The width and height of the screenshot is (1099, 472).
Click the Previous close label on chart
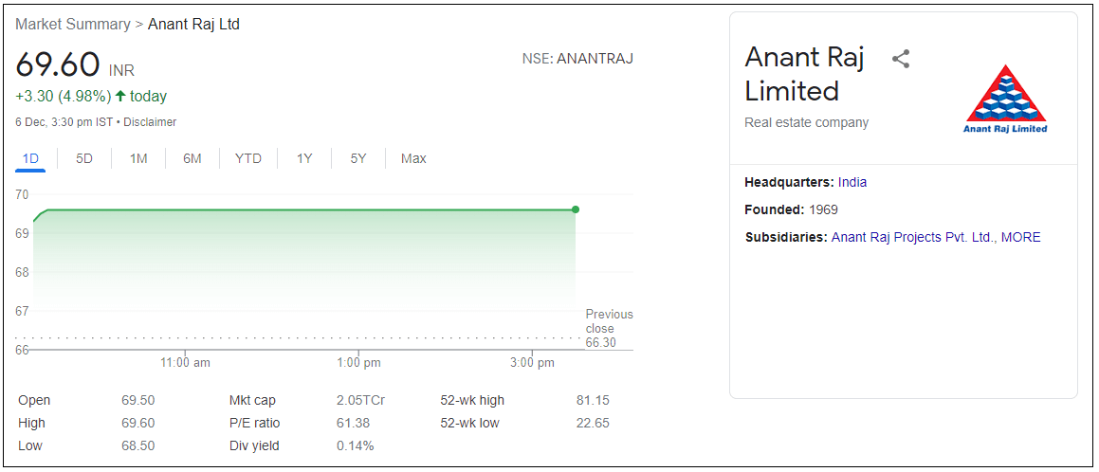click(x=609, y=321)
